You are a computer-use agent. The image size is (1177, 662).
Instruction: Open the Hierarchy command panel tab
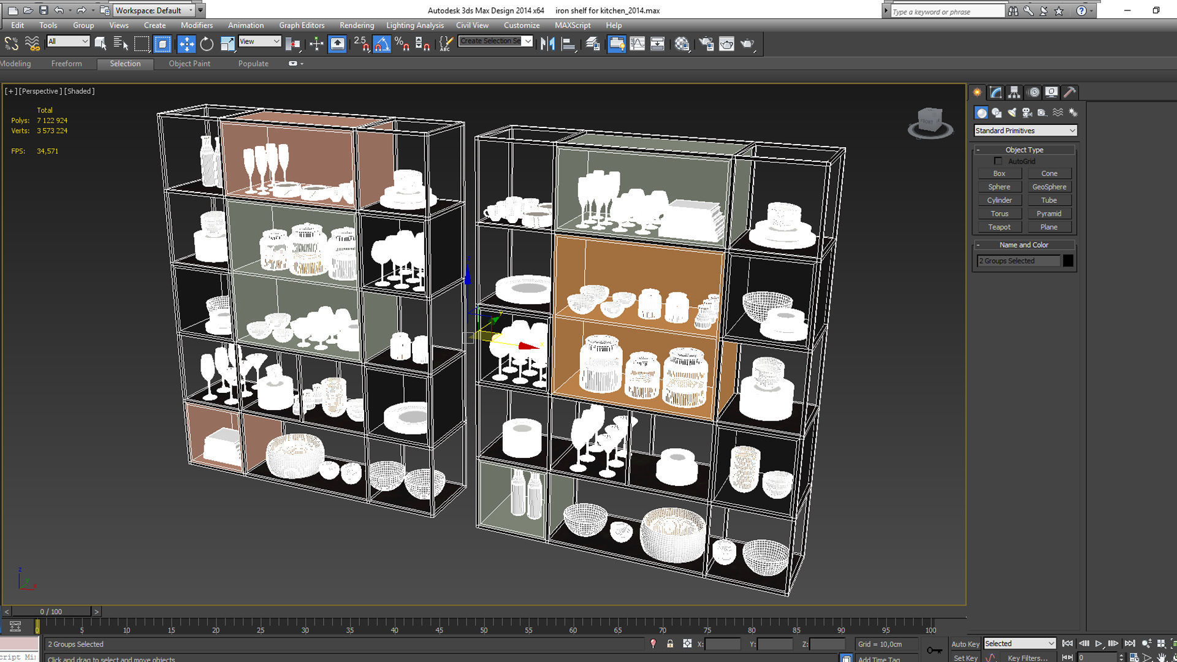1014,93
